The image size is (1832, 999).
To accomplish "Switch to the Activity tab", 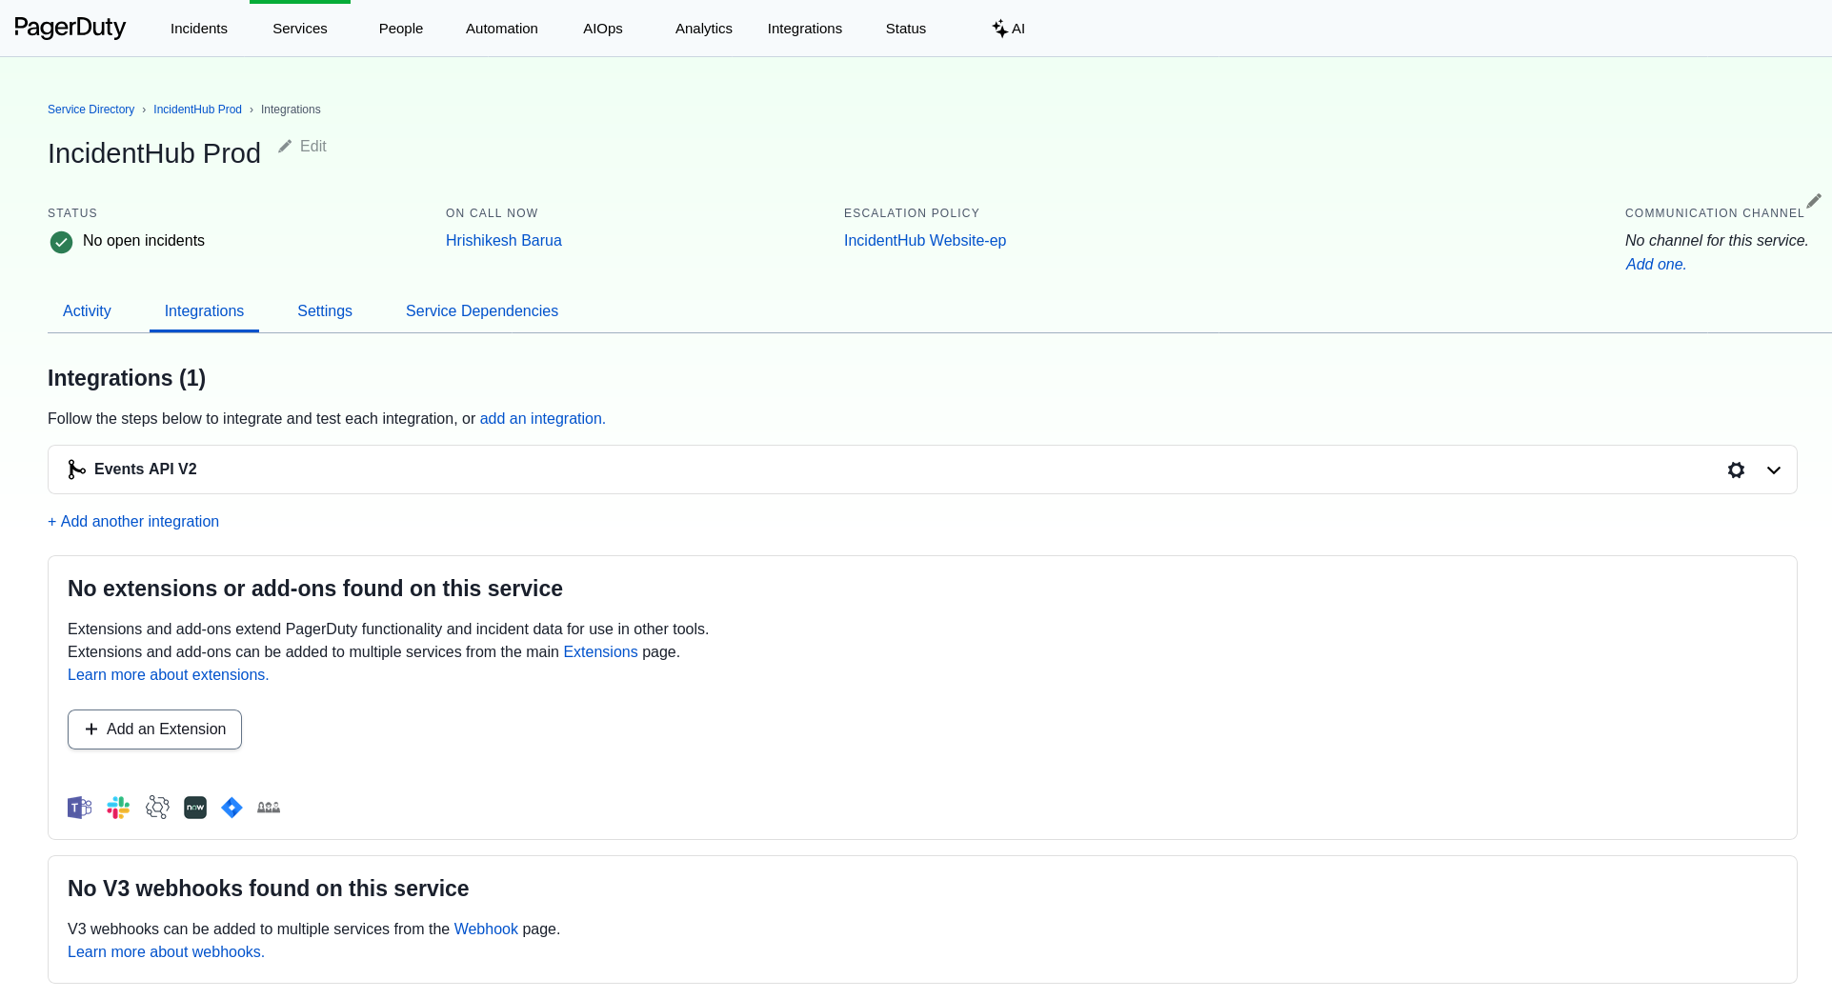I will click(87, 311).
